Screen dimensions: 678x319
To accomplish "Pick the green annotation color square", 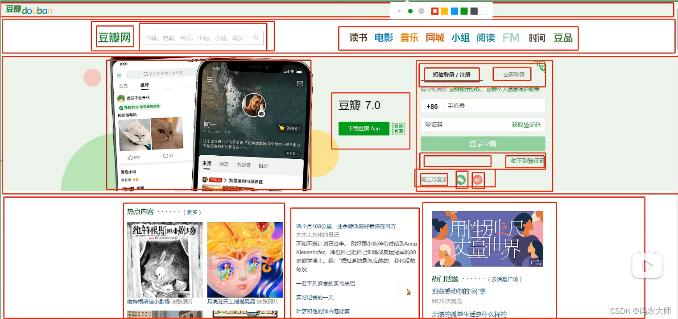I will click(x=464, y=11).
